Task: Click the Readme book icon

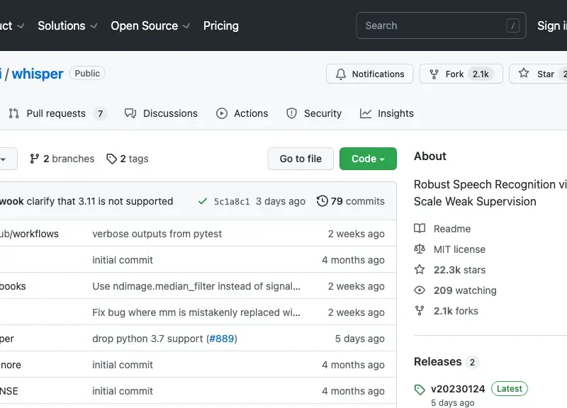Action: coord(420,228)
